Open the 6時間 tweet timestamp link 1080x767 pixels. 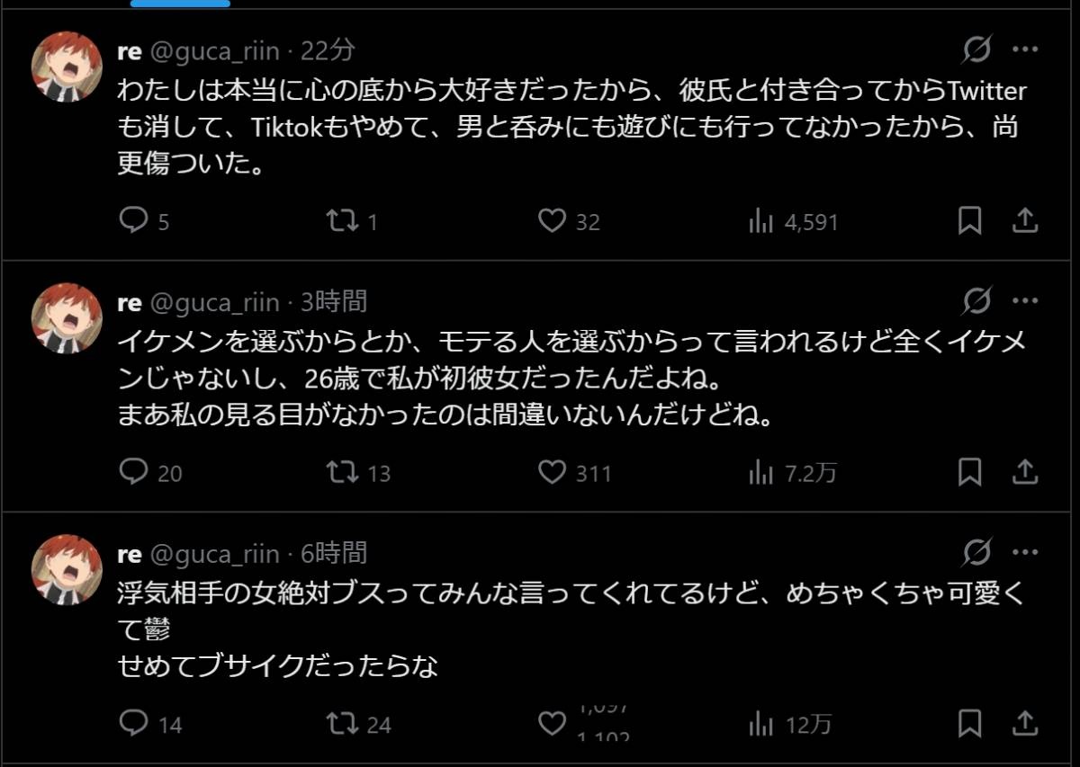click(334, 553)
